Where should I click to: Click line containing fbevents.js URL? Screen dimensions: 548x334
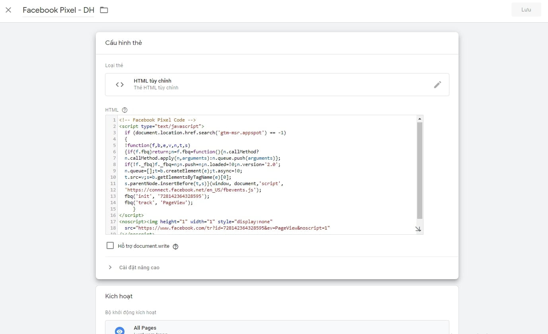tap(193, 190)
